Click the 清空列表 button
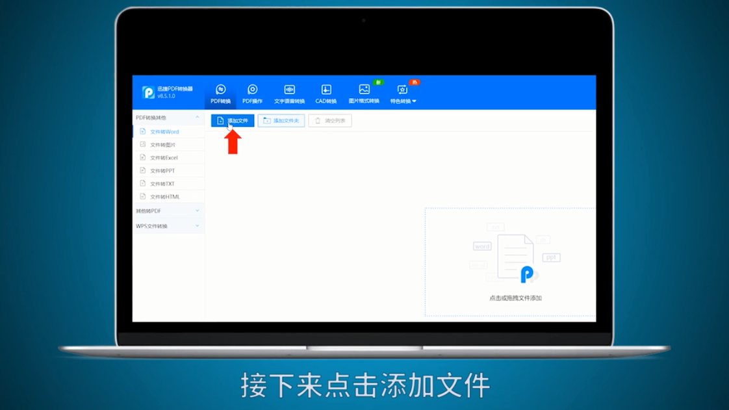Image resolution: width=729 pixels, height=410 pixels. pos(330,120)
